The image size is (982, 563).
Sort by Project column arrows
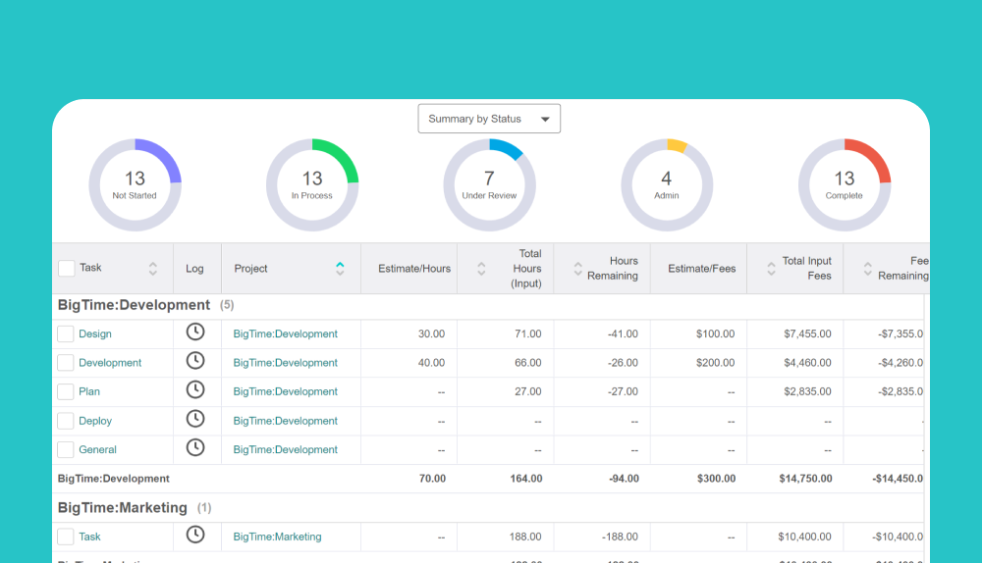pos(340,269)
